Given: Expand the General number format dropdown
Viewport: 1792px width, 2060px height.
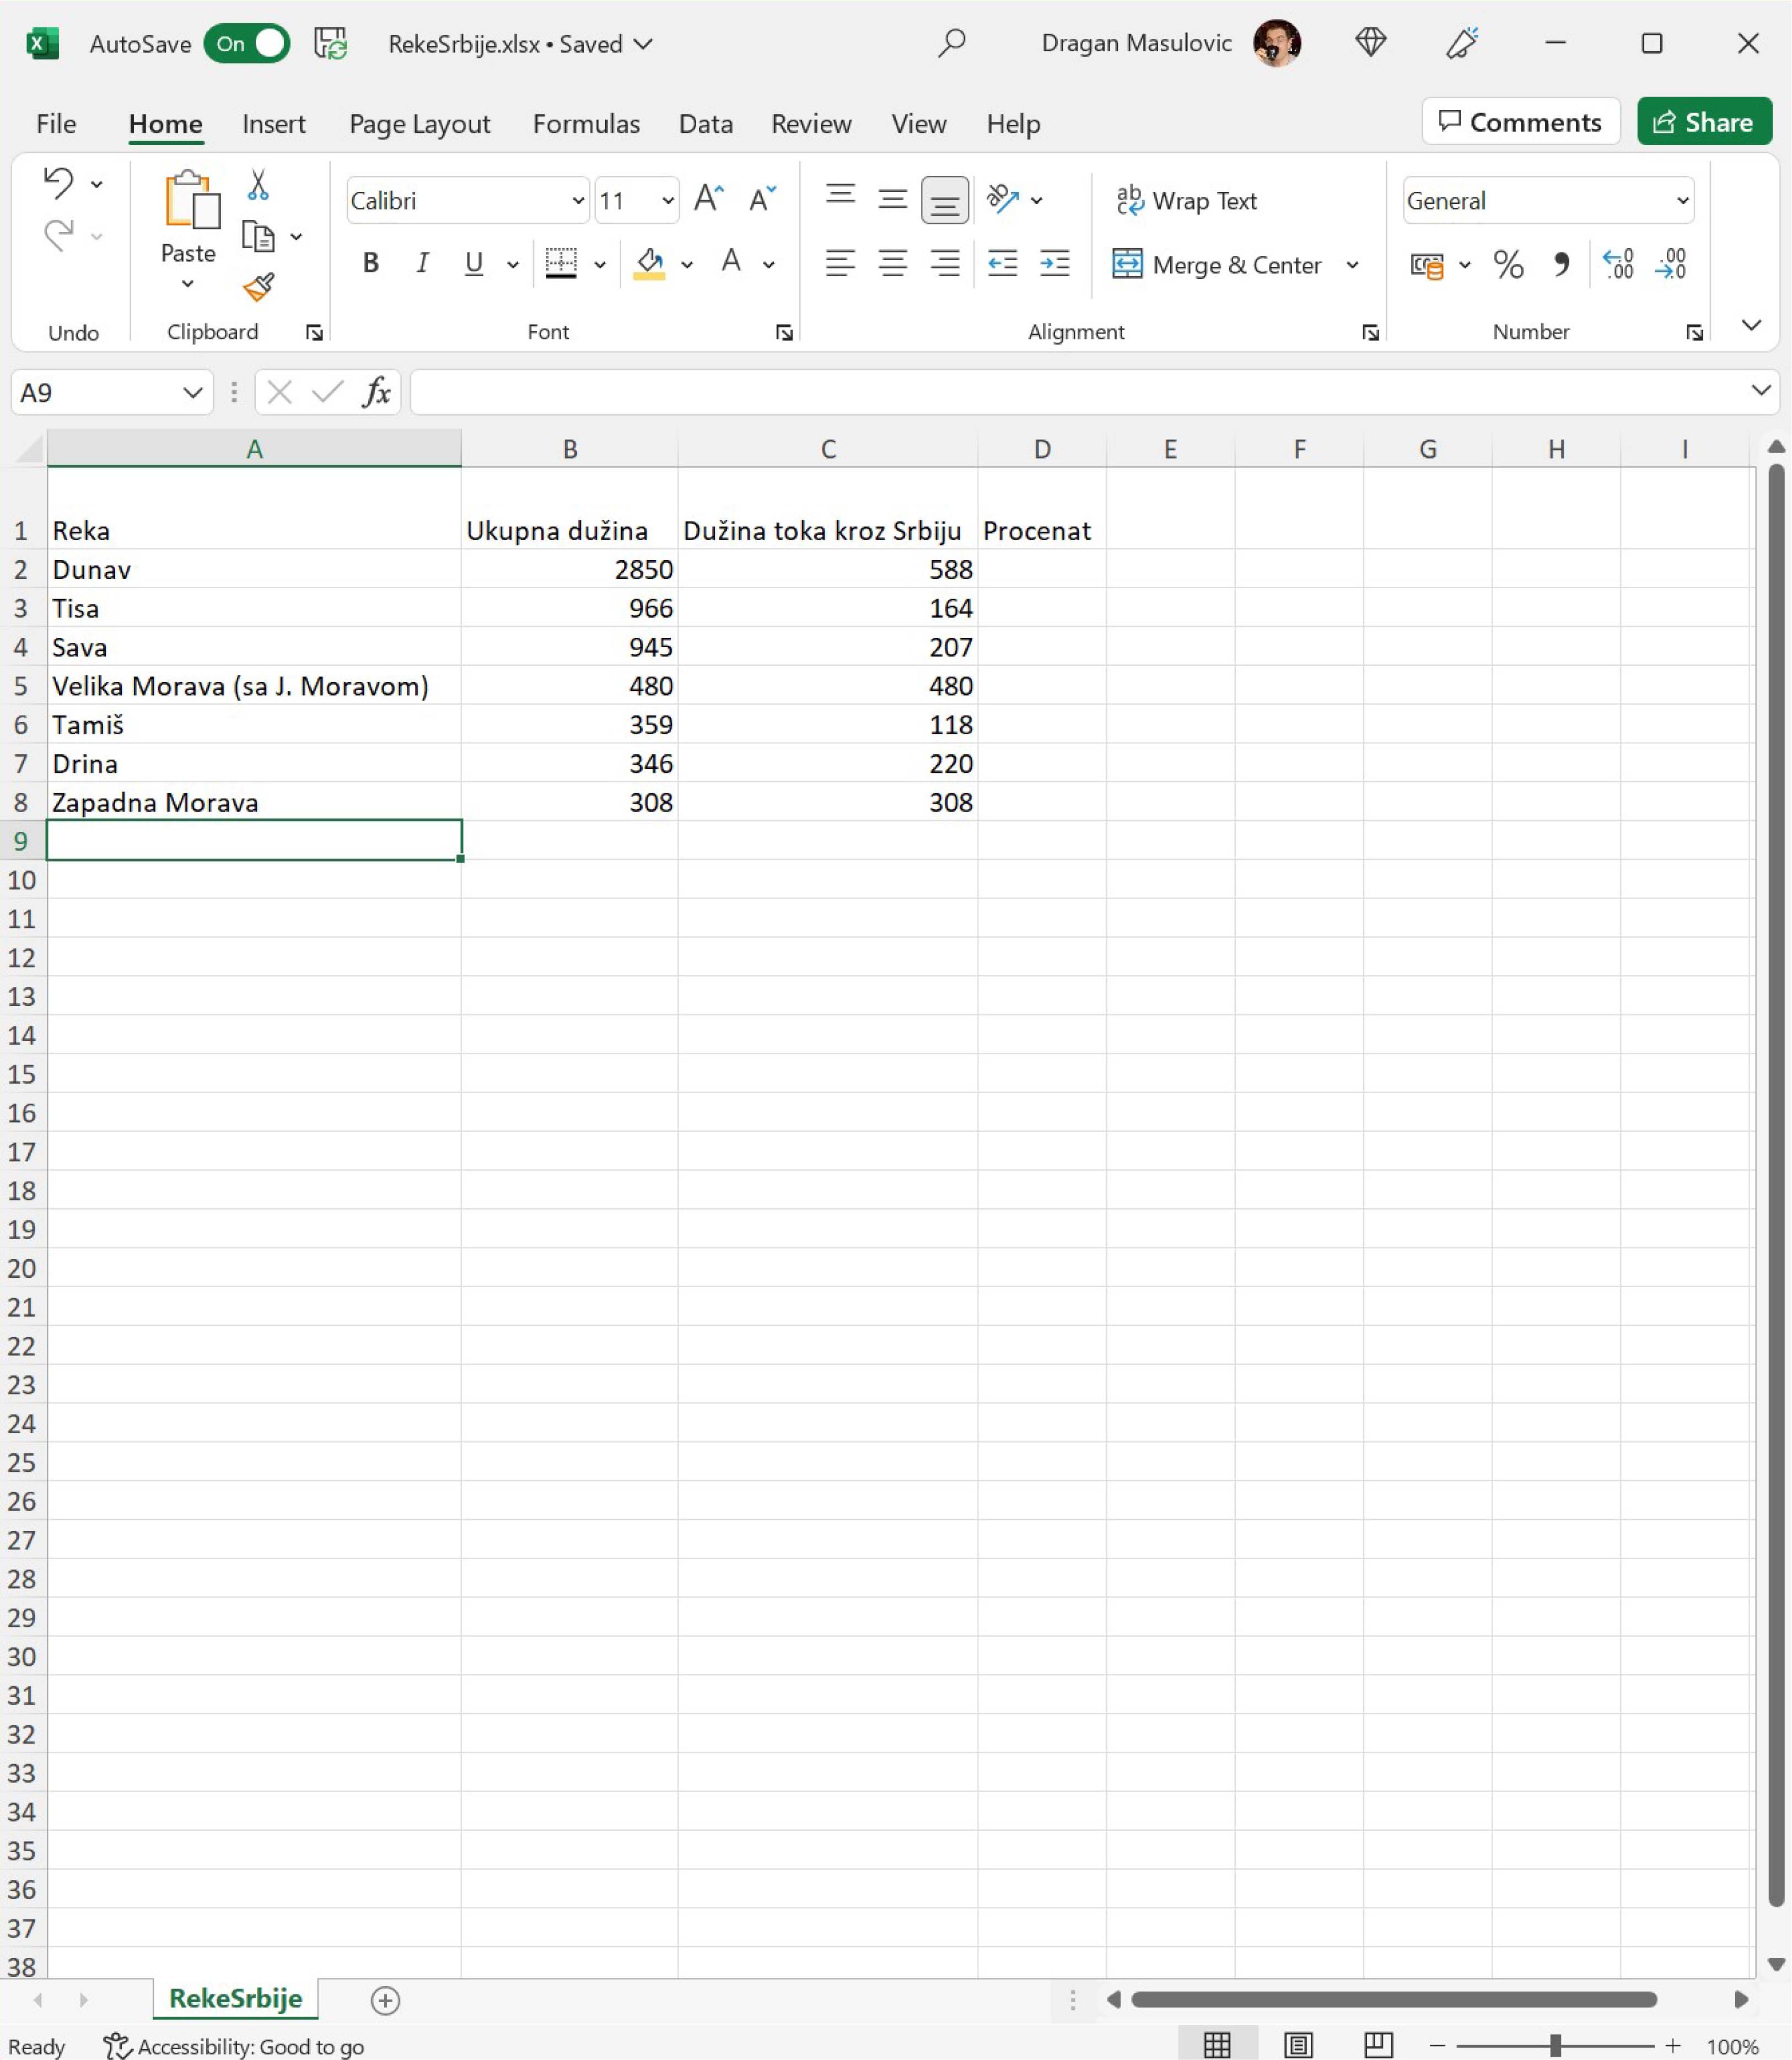Looking at the screenshot, I should pos(1682,201).
